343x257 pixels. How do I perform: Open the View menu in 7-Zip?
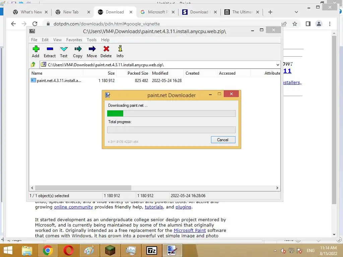(x=57, y=40)
